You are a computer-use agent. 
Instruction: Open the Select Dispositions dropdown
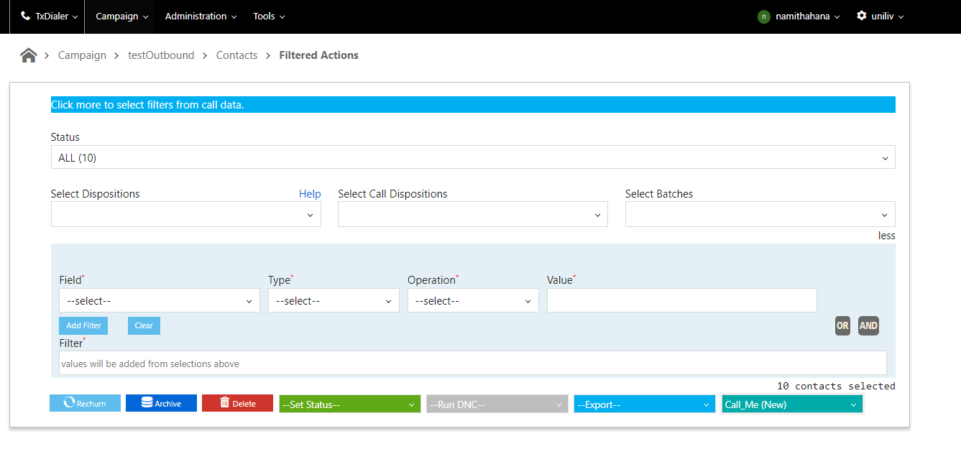pyautogui.click(x=185, y=215)
